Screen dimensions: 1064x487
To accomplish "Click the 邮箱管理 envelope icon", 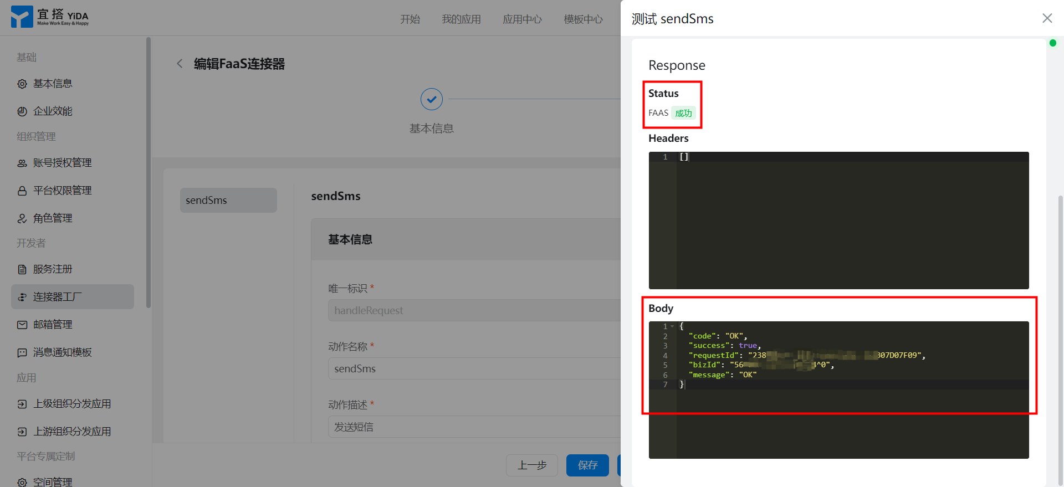I will [x=22, y=325].
